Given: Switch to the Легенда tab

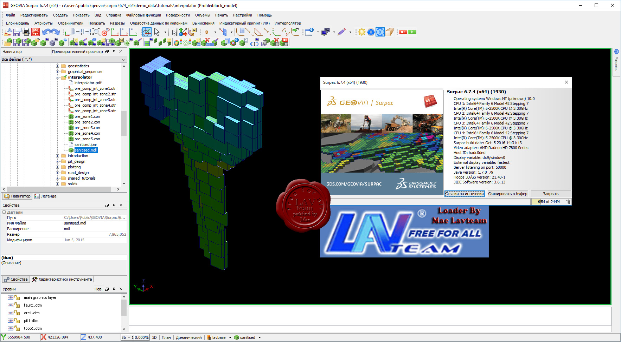Looking at the screenshot, I should (46, 196).
